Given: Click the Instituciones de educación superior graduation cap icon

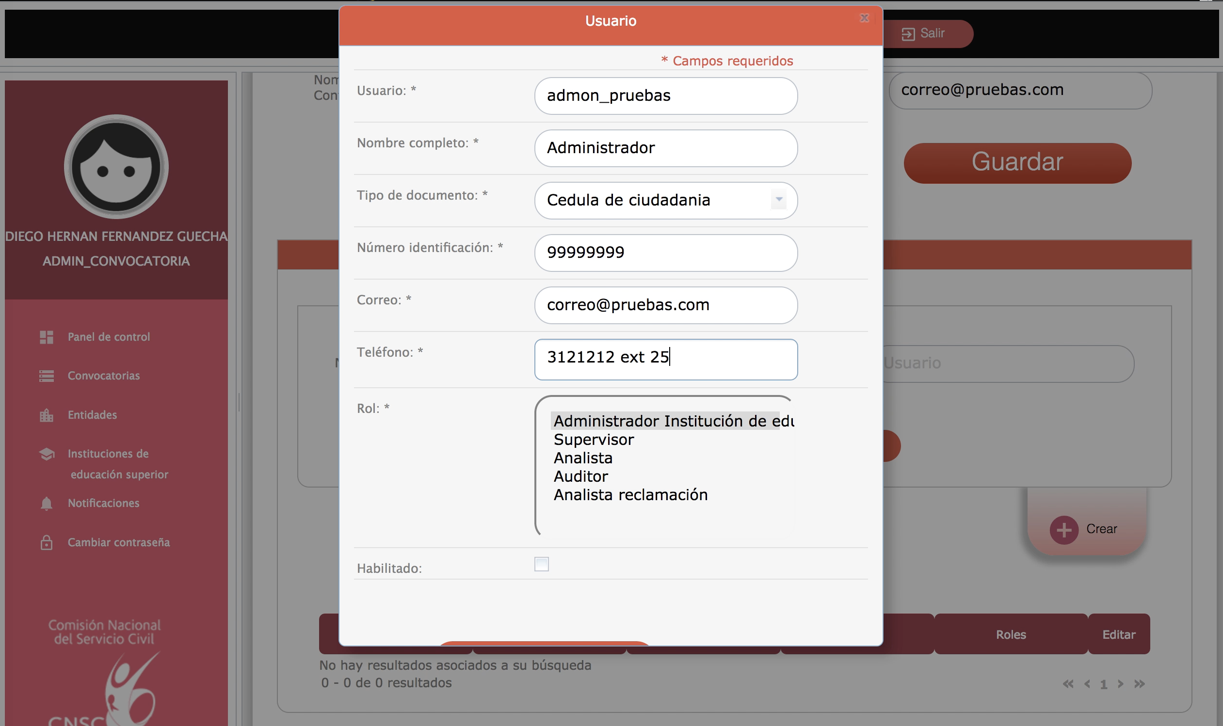Looking at the screenshot, I should [x=47, y=454].
